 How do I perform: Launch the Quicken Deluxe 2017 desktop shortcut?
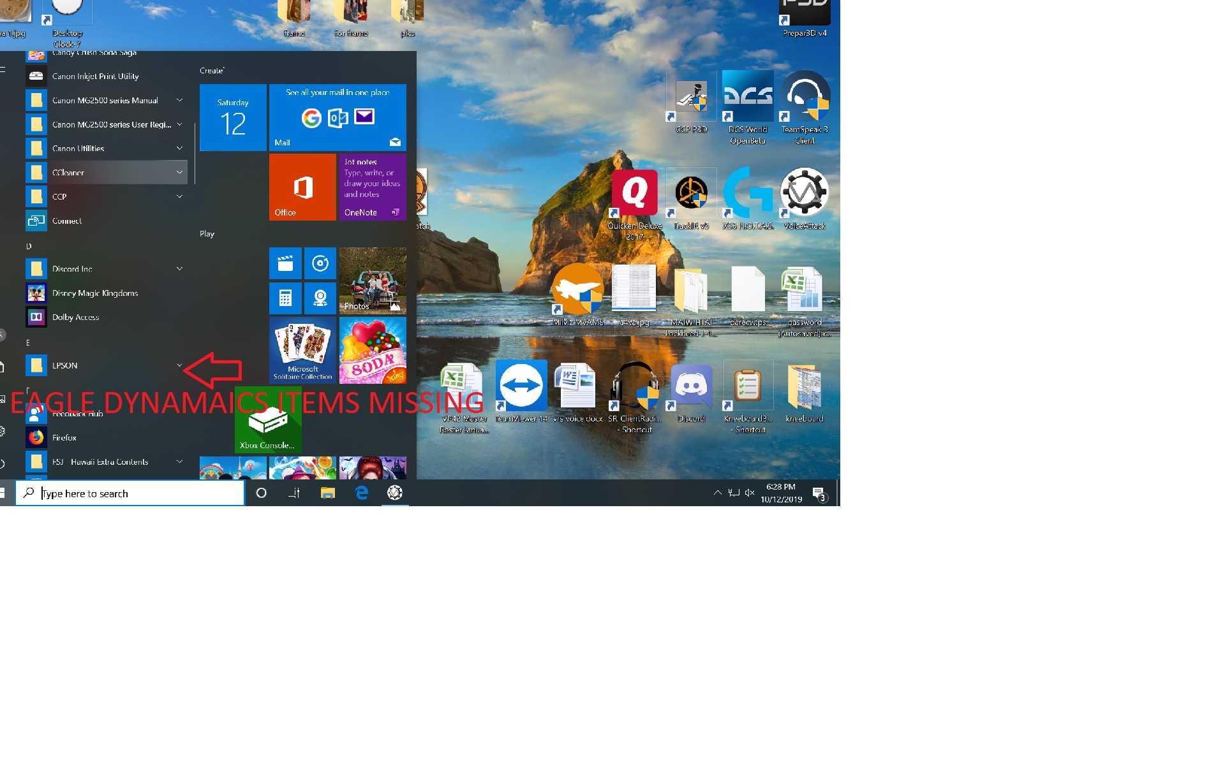tap(634, 205)
